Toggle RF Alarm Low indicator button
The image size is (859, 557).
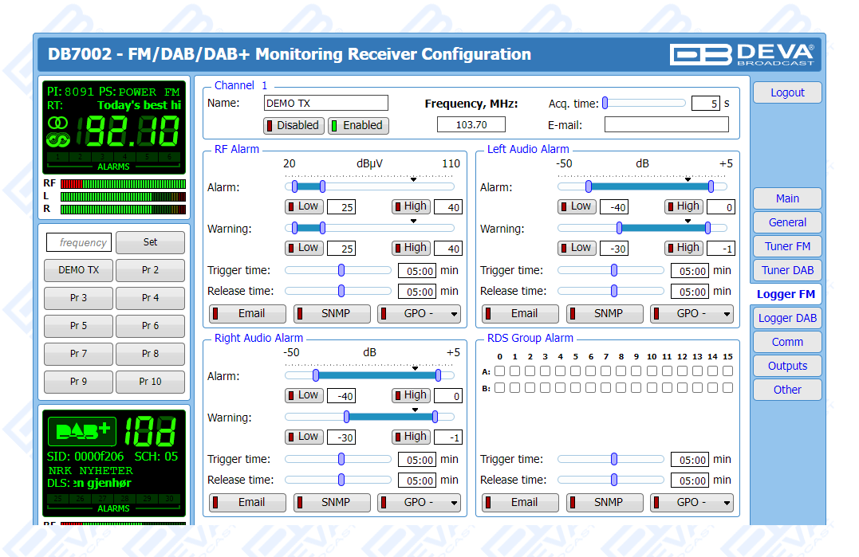pyautogui.click(x=304, y=206)
